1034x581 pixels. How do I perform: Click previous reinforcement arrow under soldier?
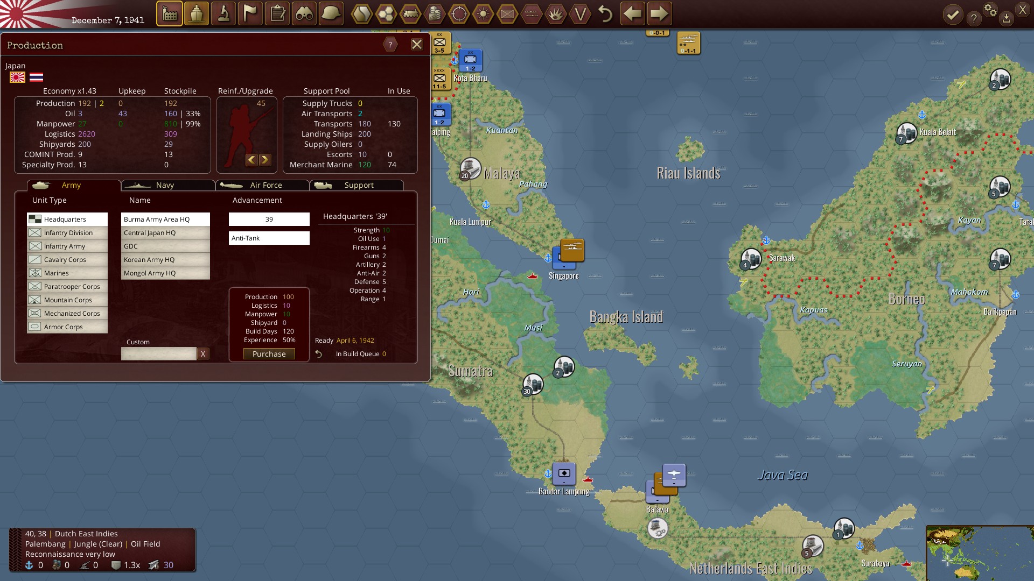coord(251,160)
